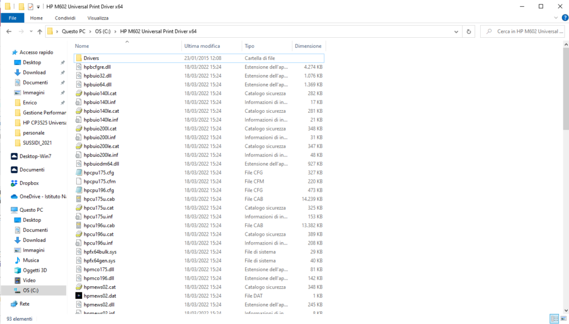Click the vertical scrollbar of file list
The width and height of the screenshot is (569, 324).
coord(566,88)
